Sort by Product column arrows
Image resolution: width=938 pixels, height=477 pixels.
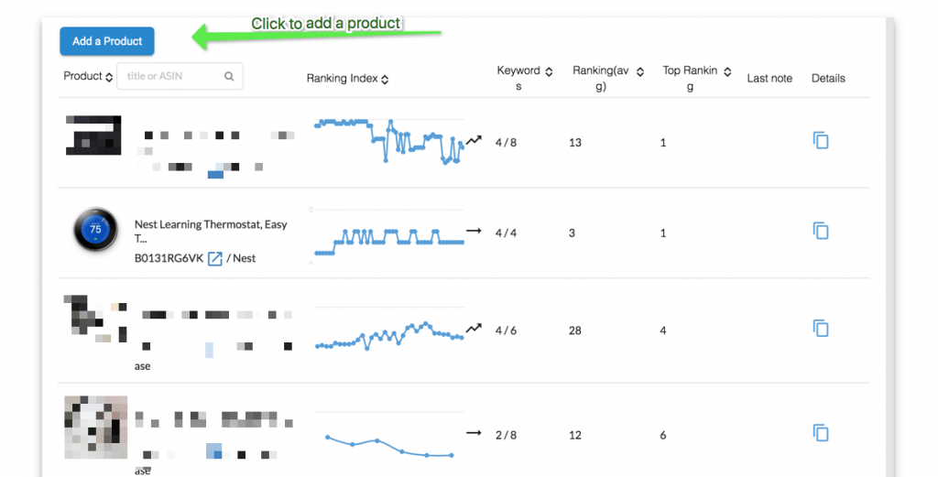point(109,77)
